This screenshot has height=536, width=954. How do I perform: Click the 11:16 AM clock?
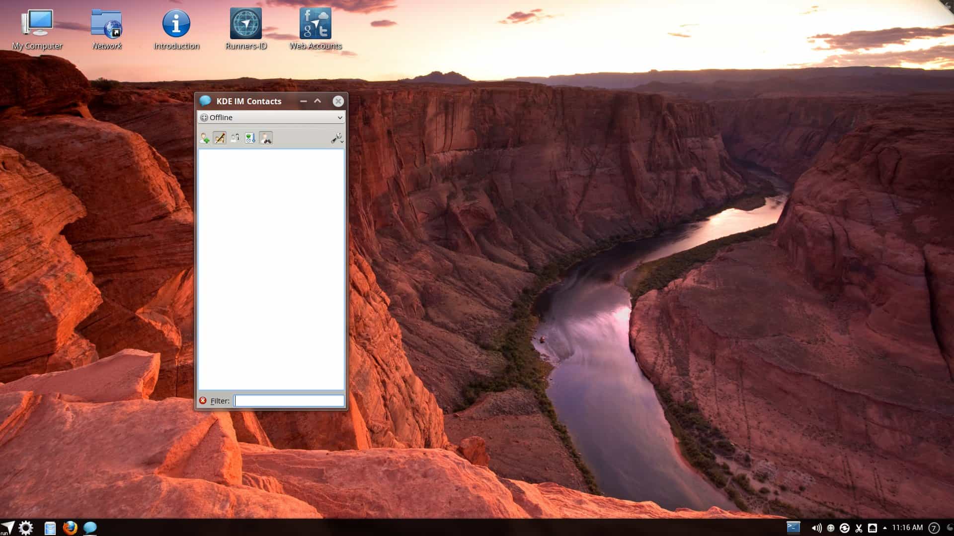907,528
